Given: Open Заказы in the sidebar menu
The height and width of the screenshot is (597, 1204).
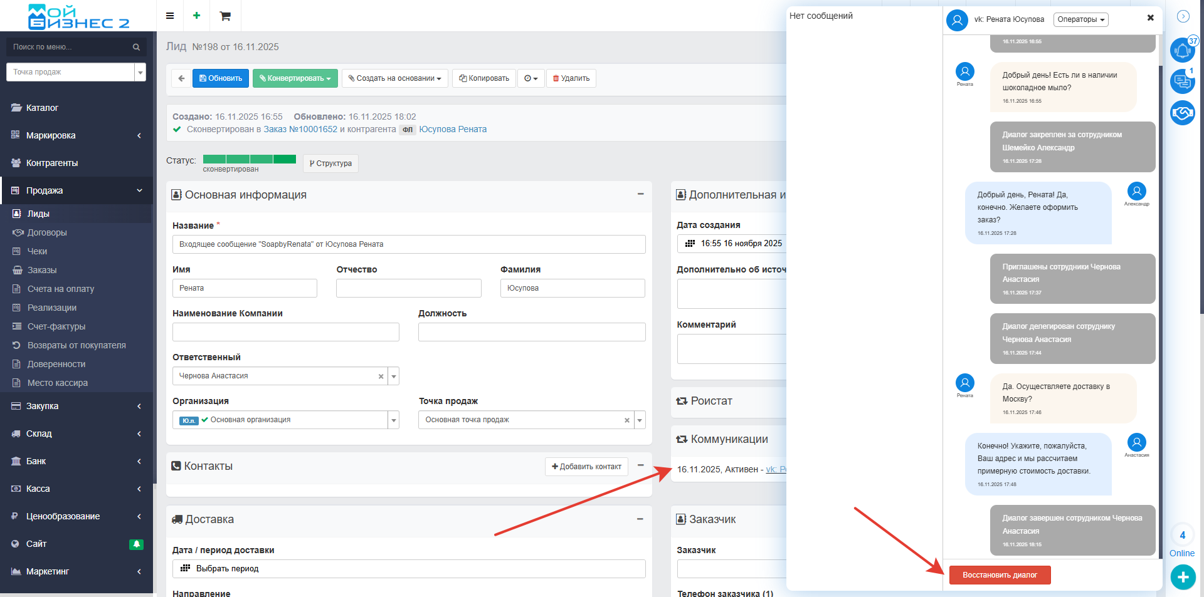Looking at the screenshot, I should (x=42, y=270).
